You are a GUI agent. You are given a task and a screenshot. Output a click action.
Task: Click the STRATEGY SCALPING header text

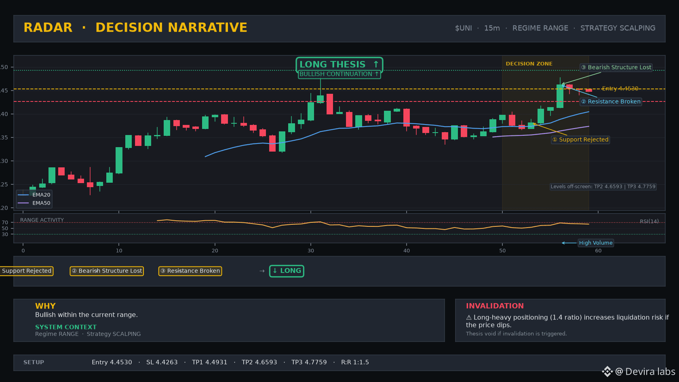618,28
